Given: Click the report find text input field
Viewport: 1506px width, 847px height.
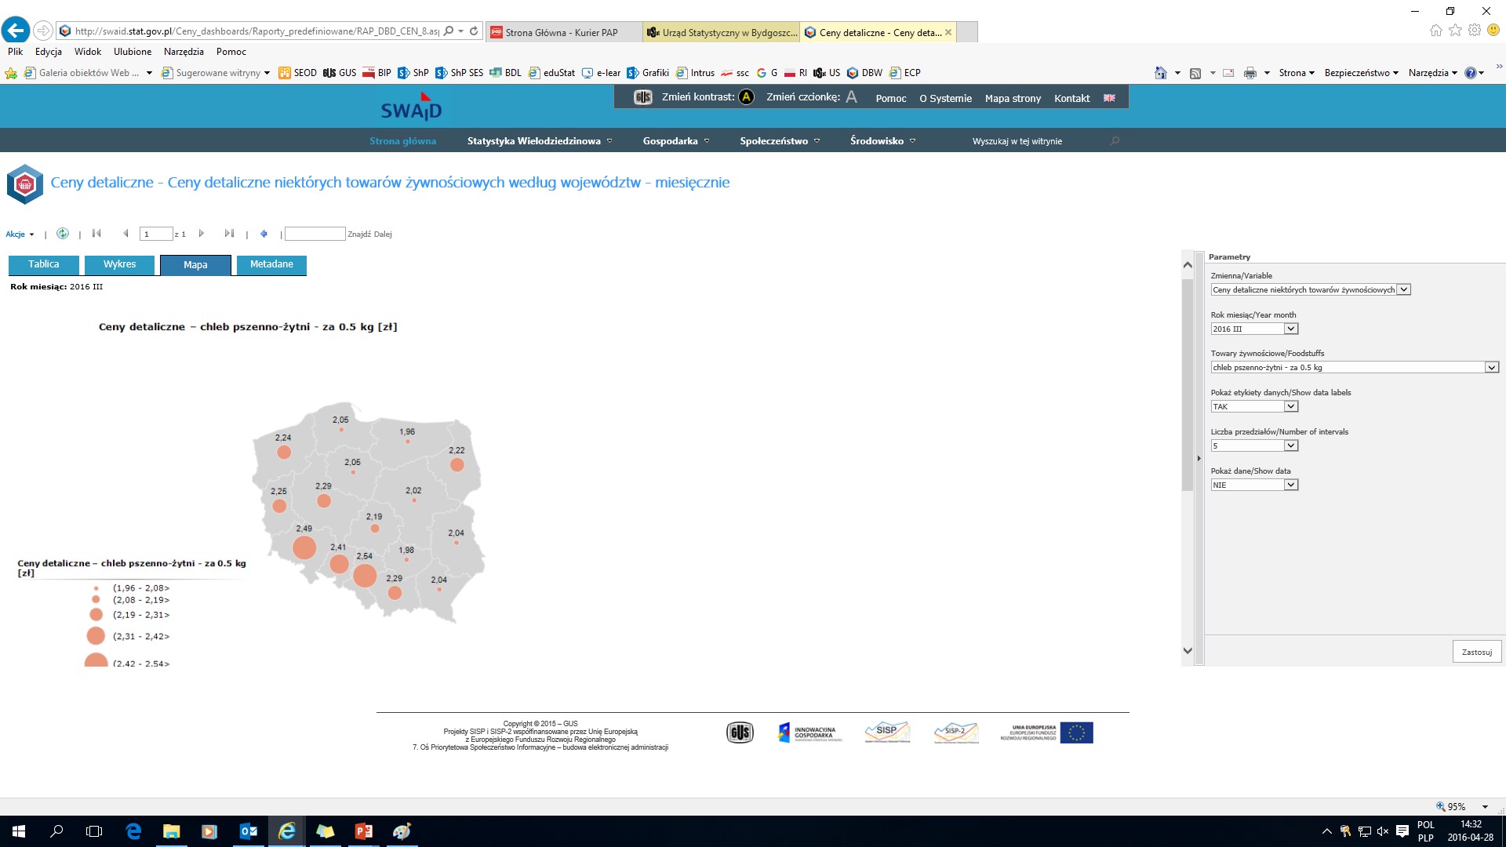Looking at the screenshot, I should pyautogui.click(x=315, y=234).
